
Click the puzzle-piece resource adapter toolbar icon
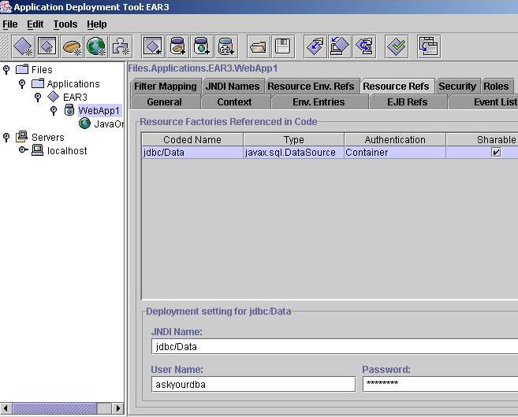121,46
